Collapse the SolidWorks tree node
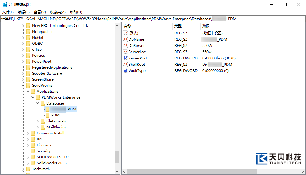Viewport: 306px width, 175px height. tap(23, 85)
